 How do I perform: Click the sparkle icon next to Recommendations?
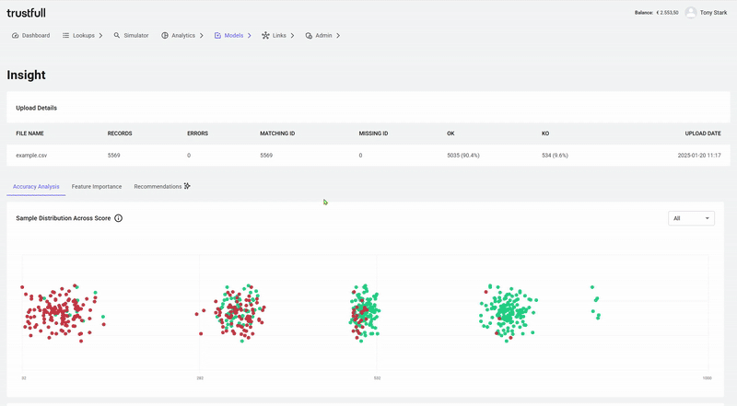click(x=187, y=186)
